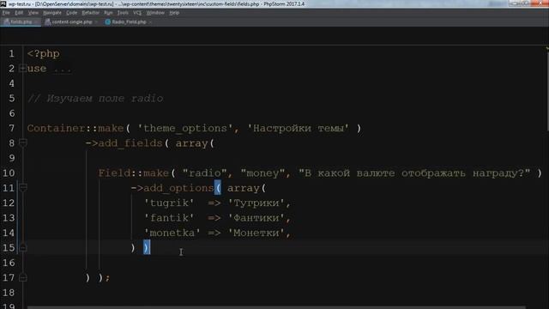Close the content-single.php tab

point(96,22)
